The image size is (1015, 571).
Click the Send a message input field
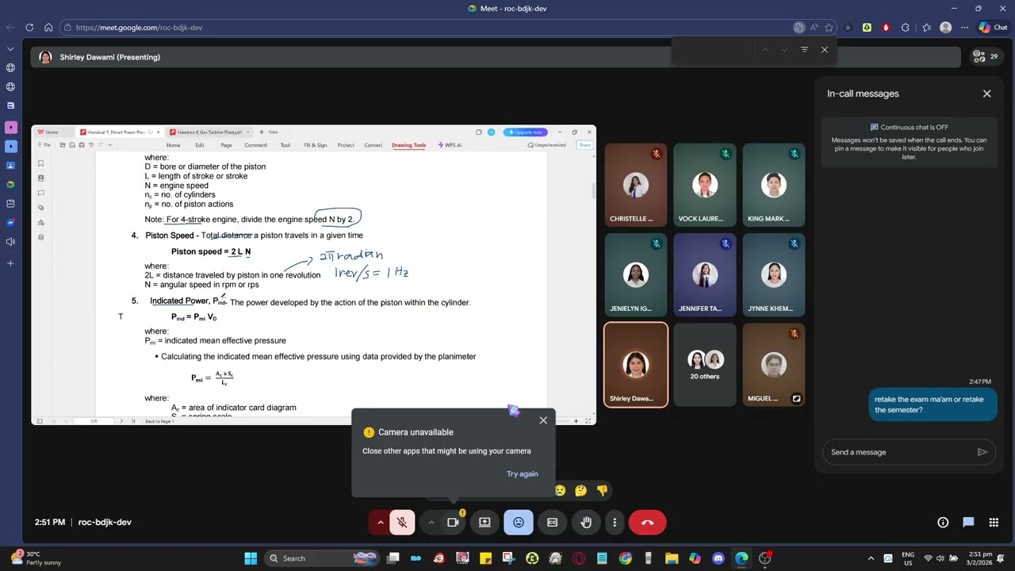tap(899, 452)
